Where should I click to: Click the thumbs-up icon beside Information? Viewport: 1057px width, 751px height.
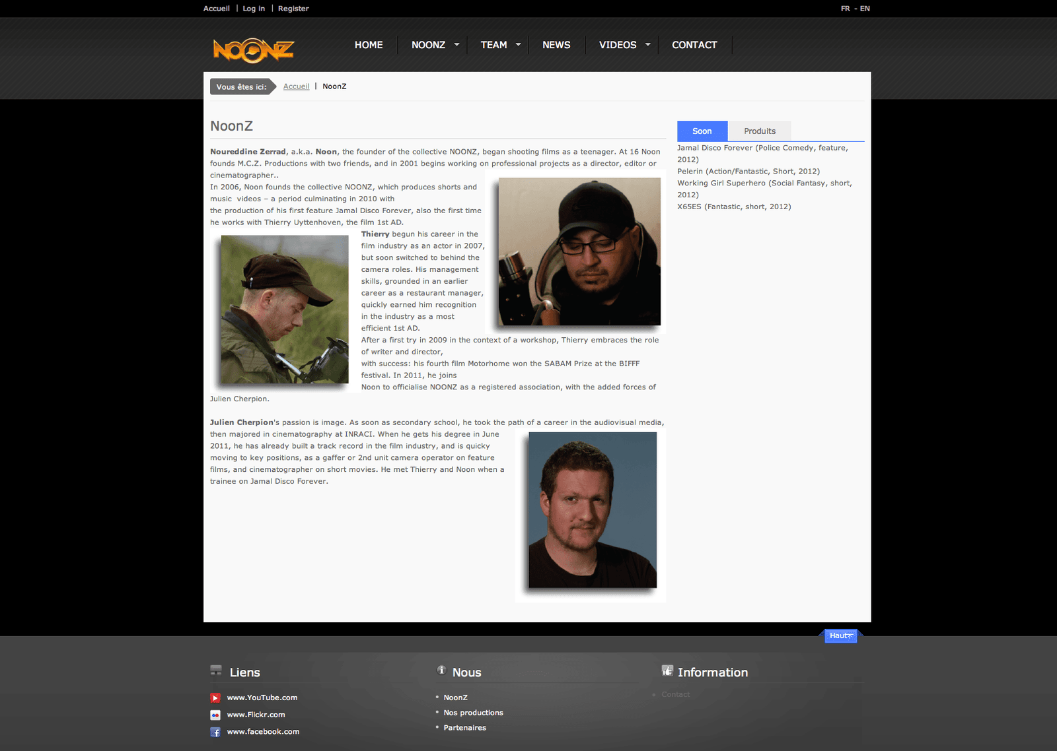[667, 670]
